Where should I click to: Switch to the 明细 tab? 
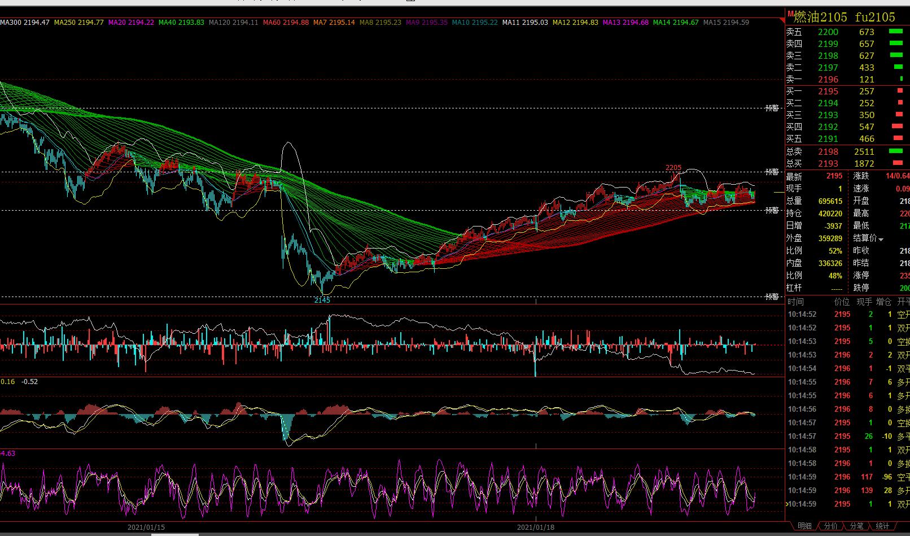click(804, 526)
